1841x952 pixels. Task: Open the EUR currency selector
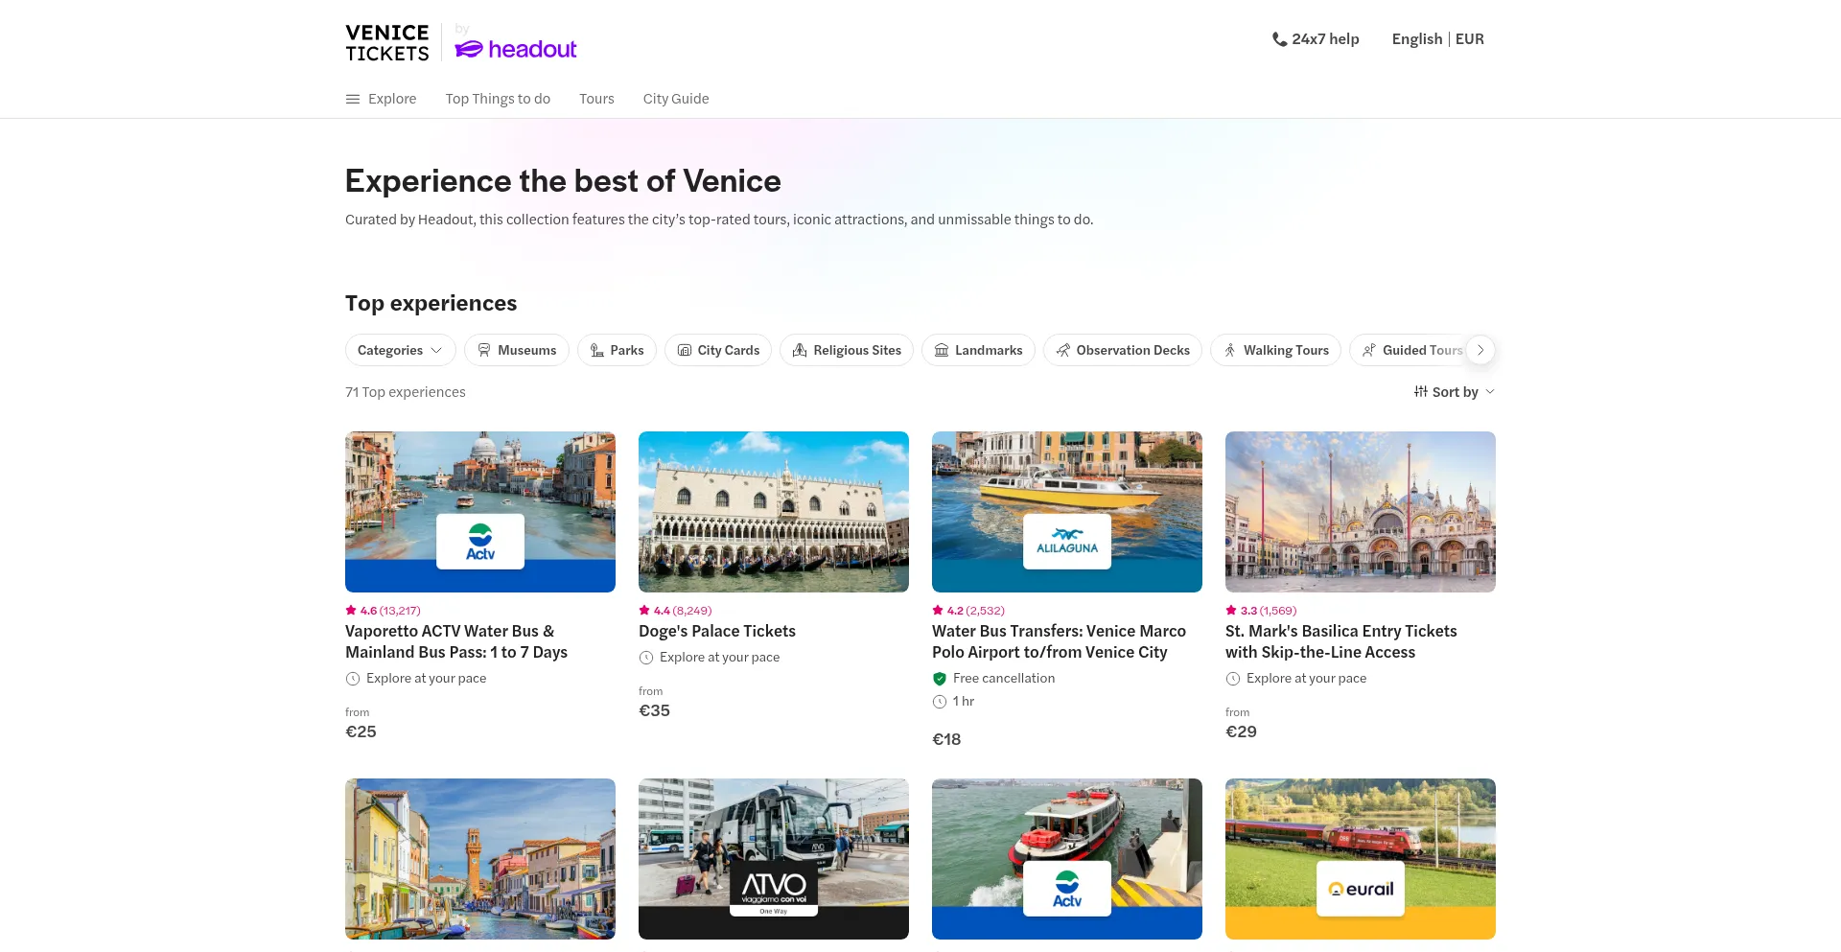click(x=1470, y=39)
